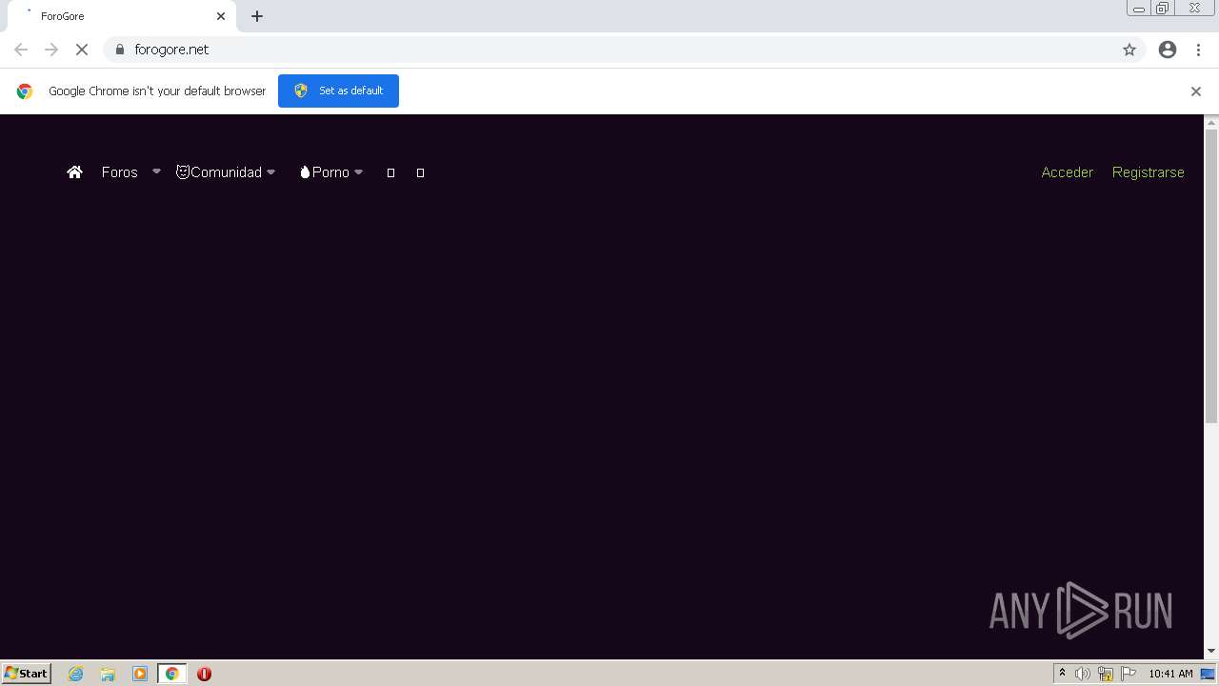The image size is (1219, 686).
Task: Go to the forum home icon
Action: (74, 172)
